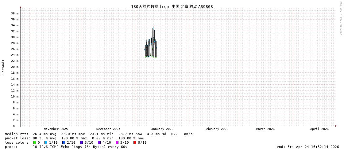Click the x-axis arrowhead at the right end
Viewport: 344px width, 151px height.
pyautogui.click(x=336, y=126)
